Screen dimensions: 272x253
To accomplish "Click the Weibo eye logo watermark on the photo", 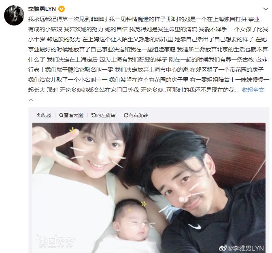I will point(223,248).
